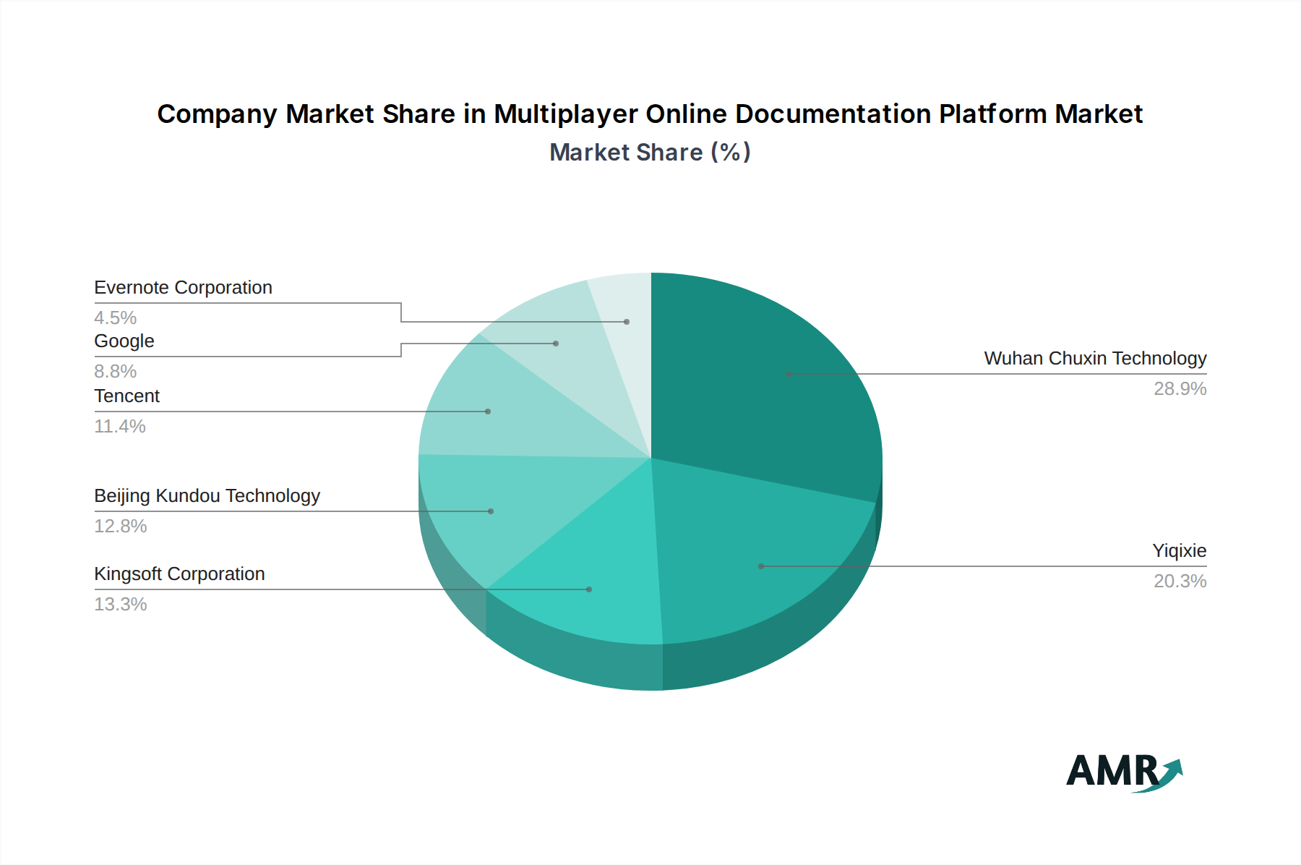1301x865 pixels.
Task: Click the 20.3% percentage value
Action: pos(1180,581)
